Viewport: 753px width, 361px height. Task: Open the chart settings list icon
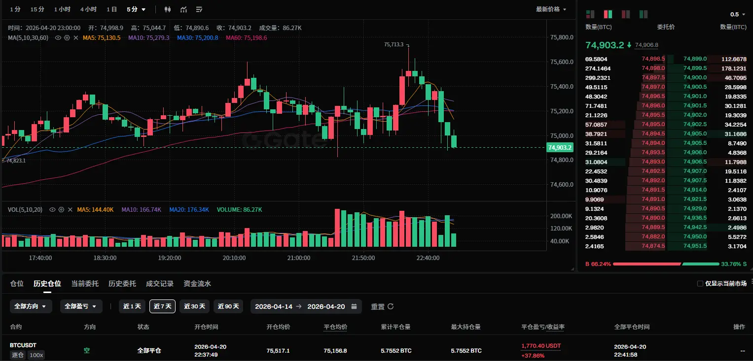click(x=199, y=9)
